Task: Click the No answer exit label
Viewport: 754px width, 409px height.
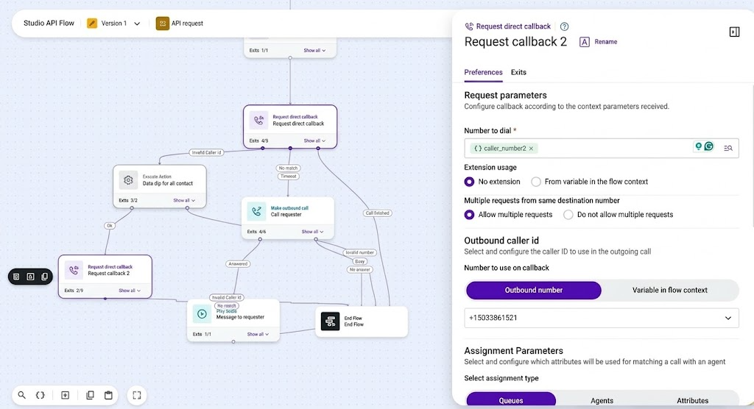Action: coord(359,270)
